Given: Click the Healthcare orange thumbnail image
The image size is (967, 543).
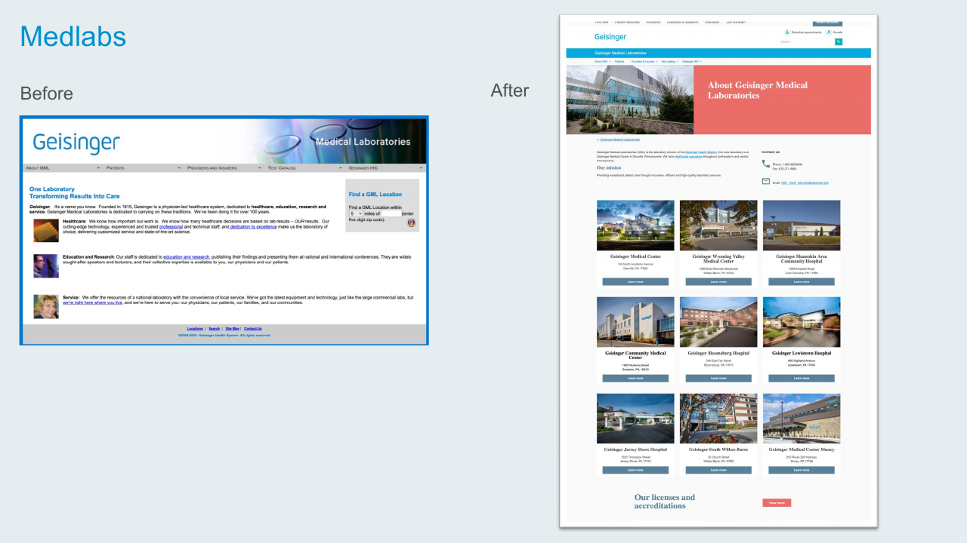Looking at the screenshot, I should (46, 230).
